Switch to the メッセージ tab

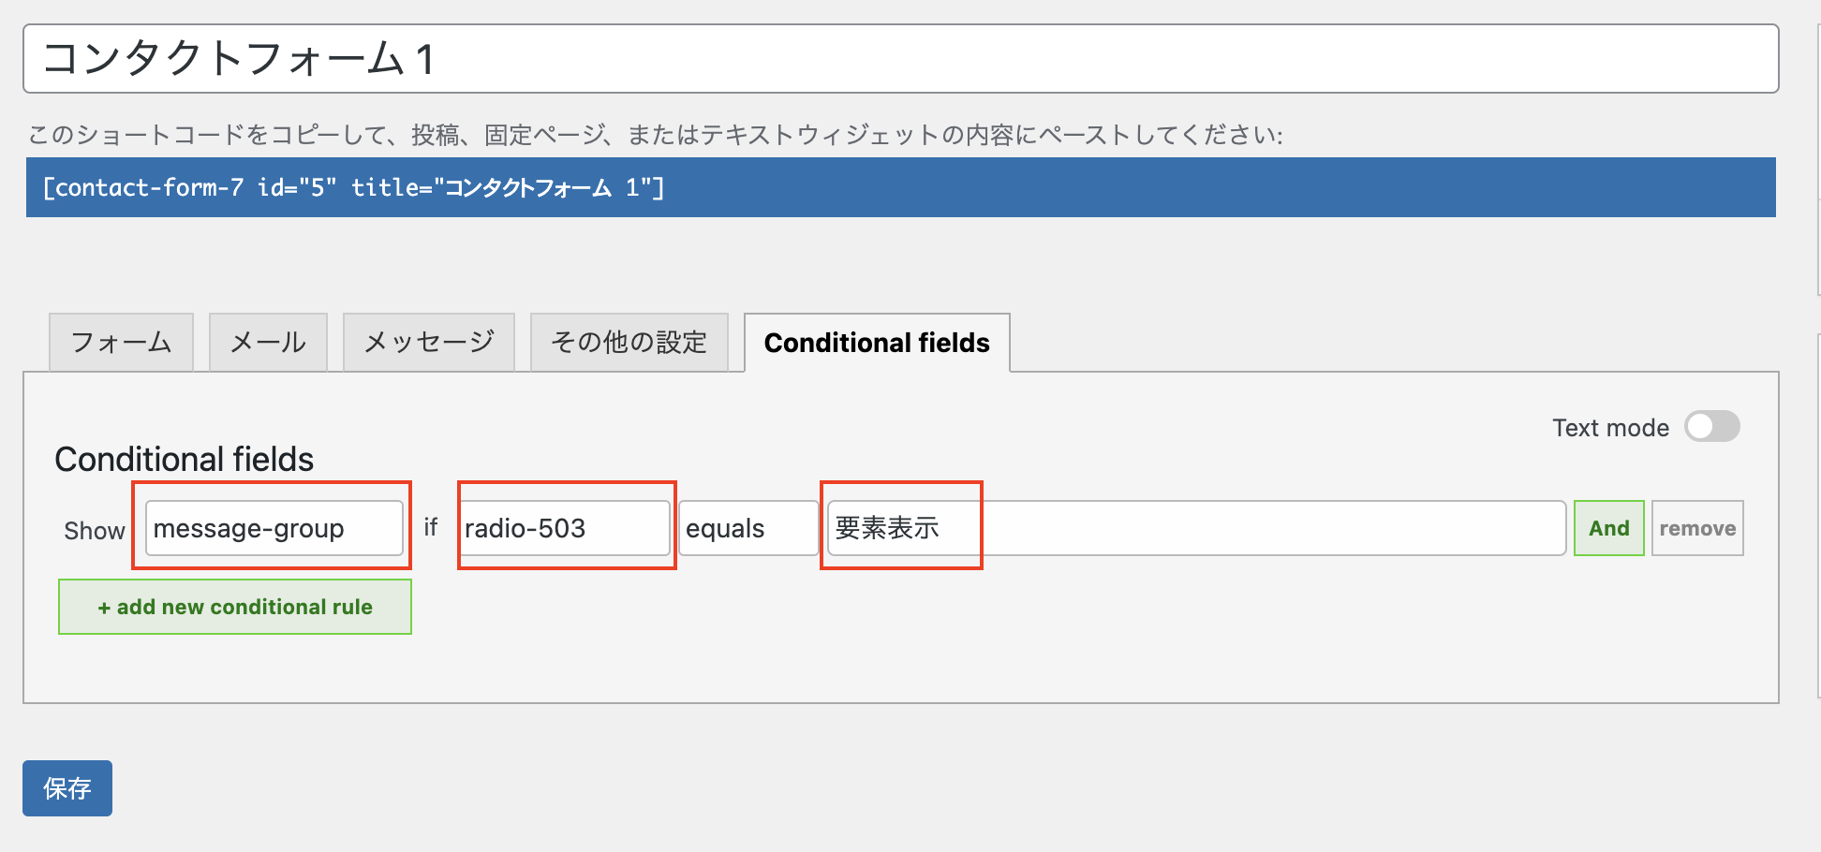(429, 342)
